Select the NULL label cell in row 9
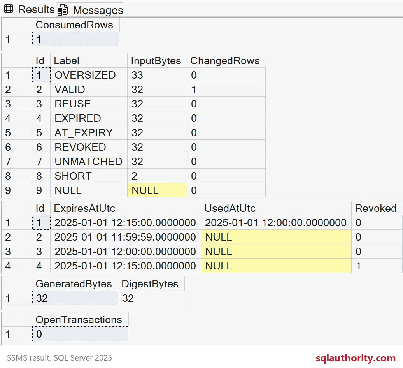403x368 pixels. [89, 190]
